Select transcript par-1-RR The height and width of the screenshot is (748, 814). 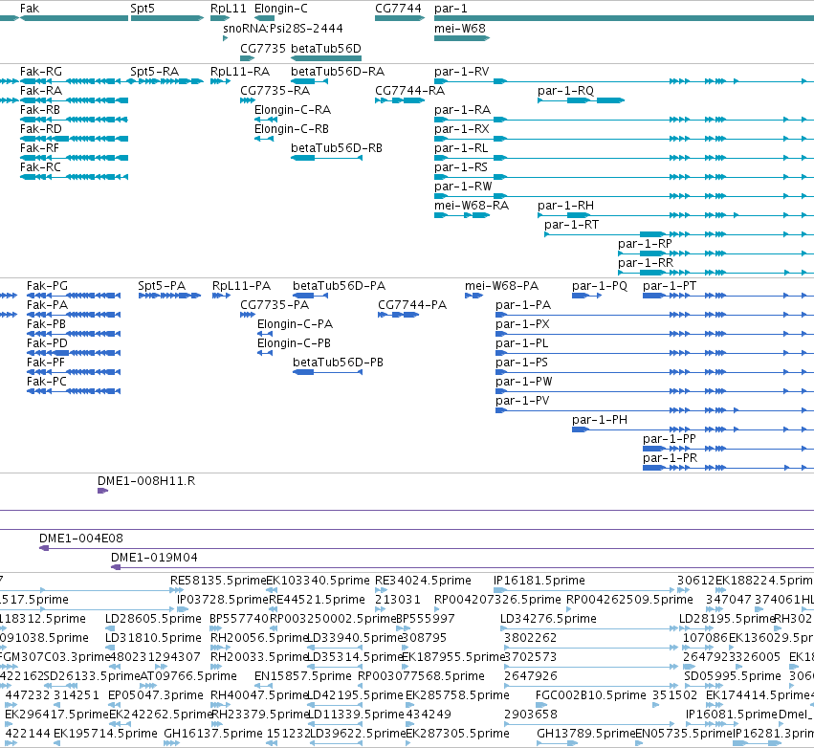(646, 264)
